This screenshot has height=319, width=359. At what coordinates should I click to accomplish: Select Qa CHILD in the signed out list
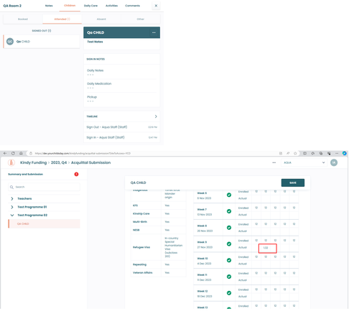pos(42,42)
